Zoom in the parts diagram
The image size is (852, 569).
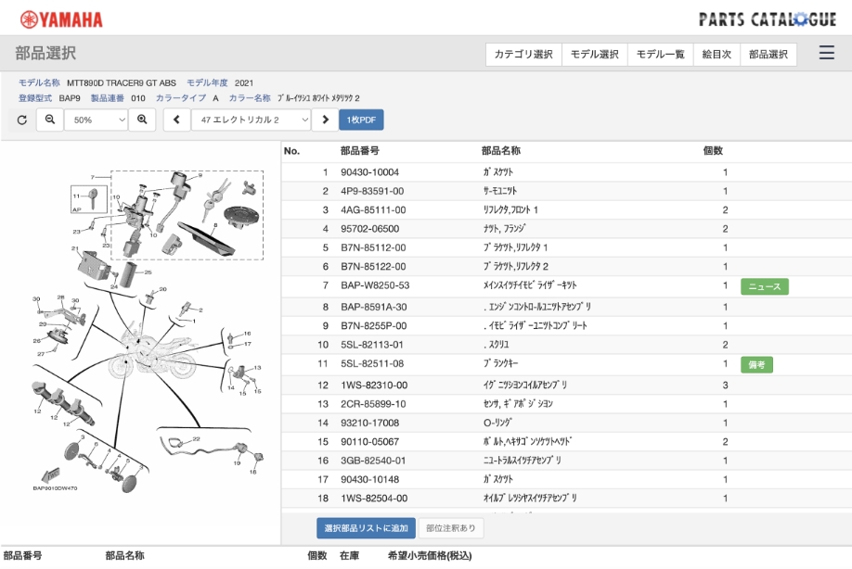pos(142,120)
